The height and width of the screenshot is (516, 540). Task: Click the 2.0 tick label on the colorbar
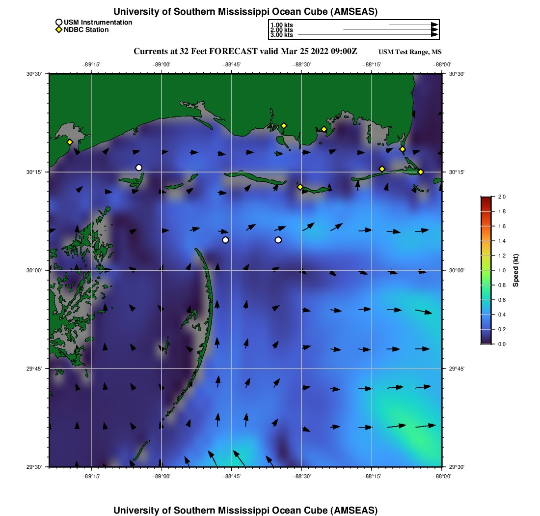point(502,197)
